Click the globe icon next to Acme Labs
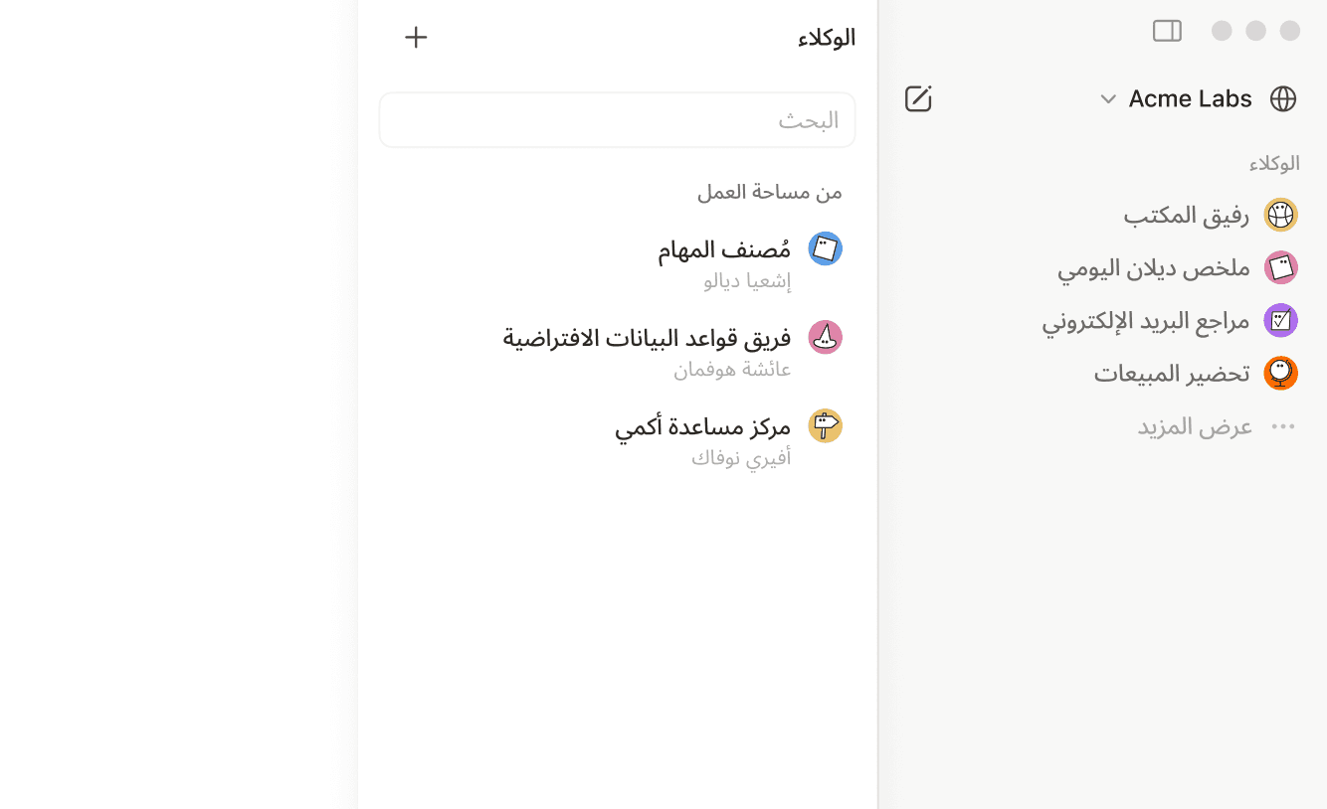The width and height of the screenshot is (1327, 809). pos(1283,98)
